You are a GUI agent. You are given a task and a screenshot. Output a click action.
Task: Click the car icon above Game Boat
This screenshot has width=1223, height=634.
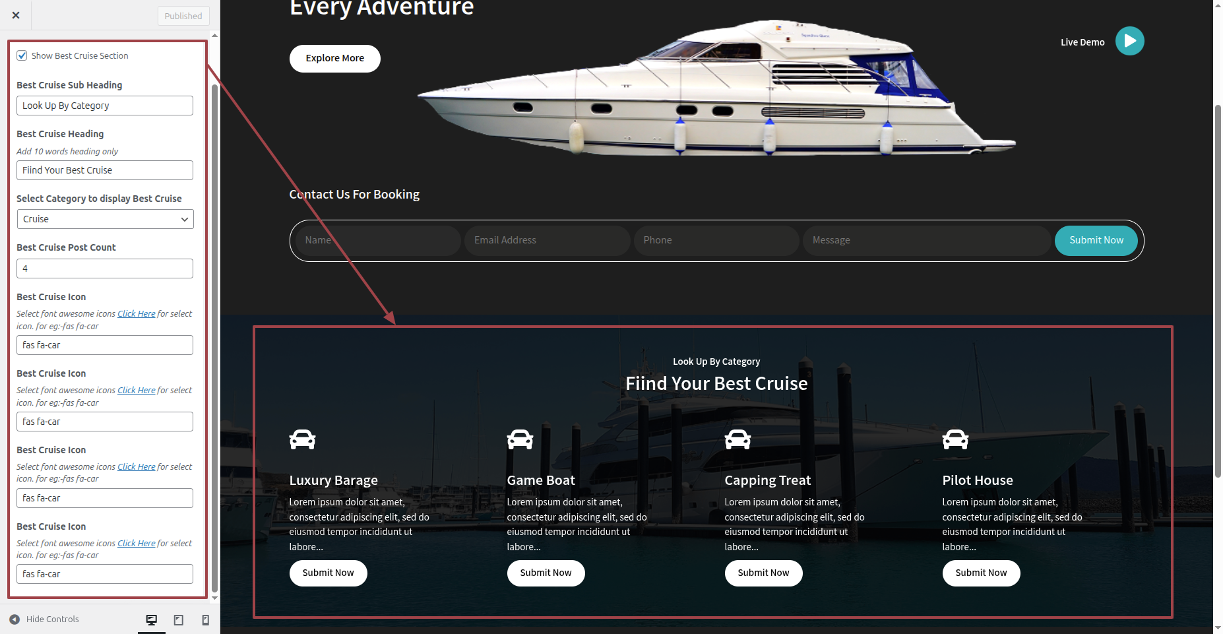point(520,439)
